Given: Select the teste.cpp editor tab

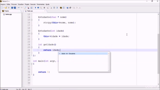Looking at the screenshot, I should click(x=30, y=11).
